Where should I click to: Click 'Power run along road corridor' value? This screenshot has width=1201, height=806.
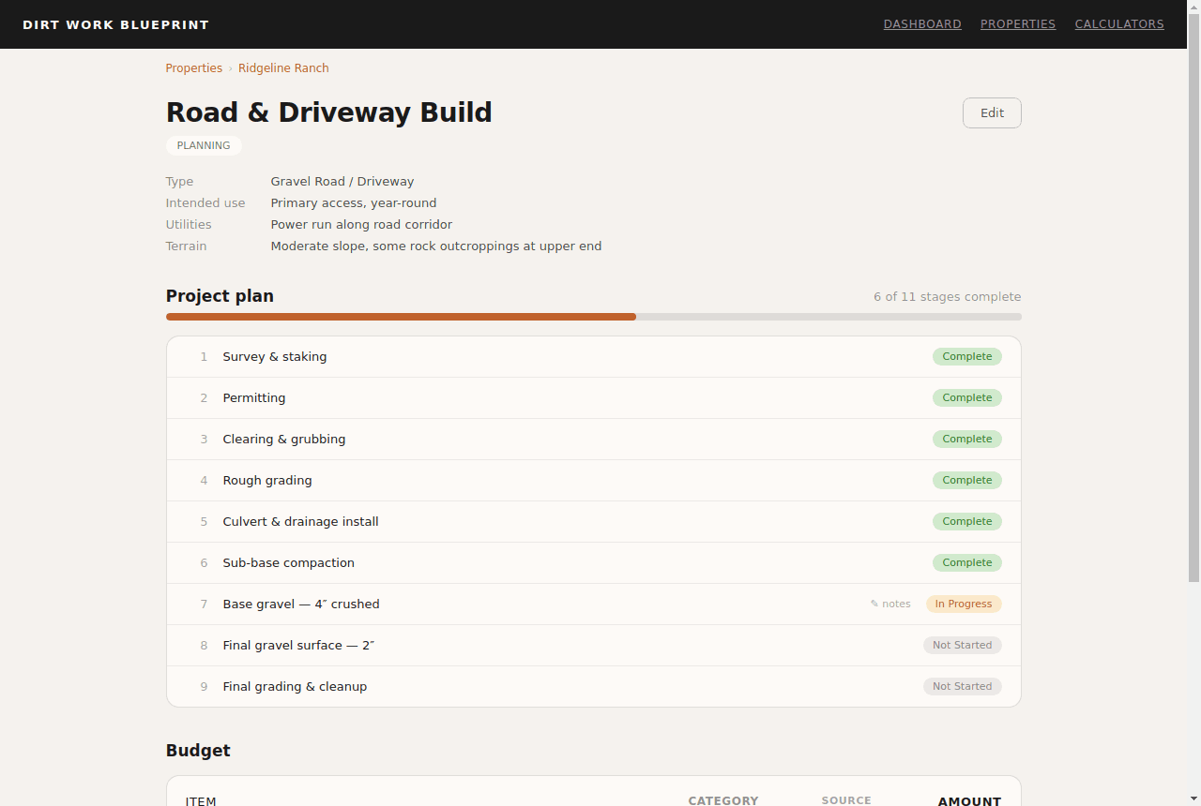(361, 225)
